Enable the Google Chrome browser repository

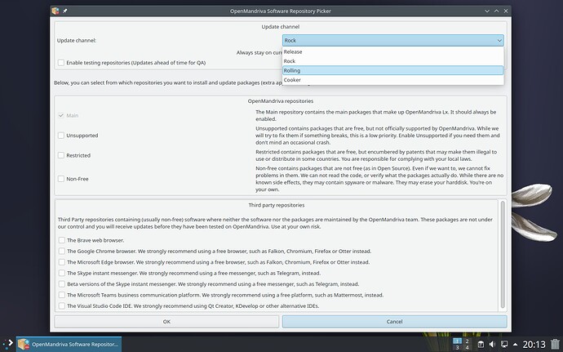[x=62, y=251]
